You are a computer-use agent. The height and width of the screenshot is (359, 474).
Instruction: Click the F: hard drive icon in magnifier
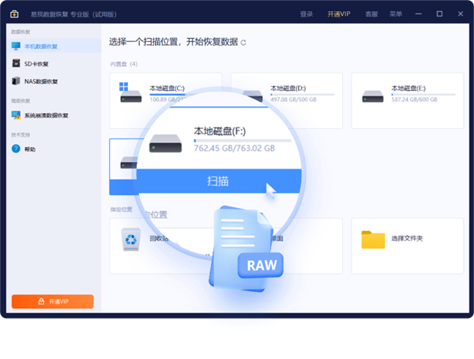click(x=165, y=143)
